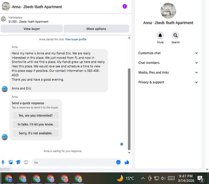Click the chat vertical scrollbar thumb
This screenshot has width=209, height=184.
pos(129,109)
